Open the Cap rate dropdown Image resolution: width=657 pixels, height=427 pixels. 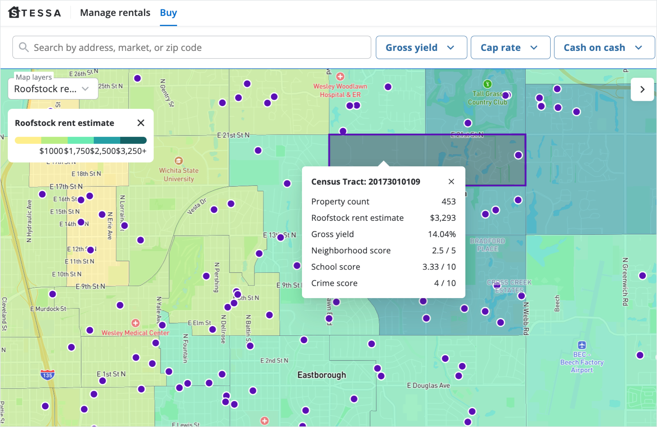(x=510, y=47)
